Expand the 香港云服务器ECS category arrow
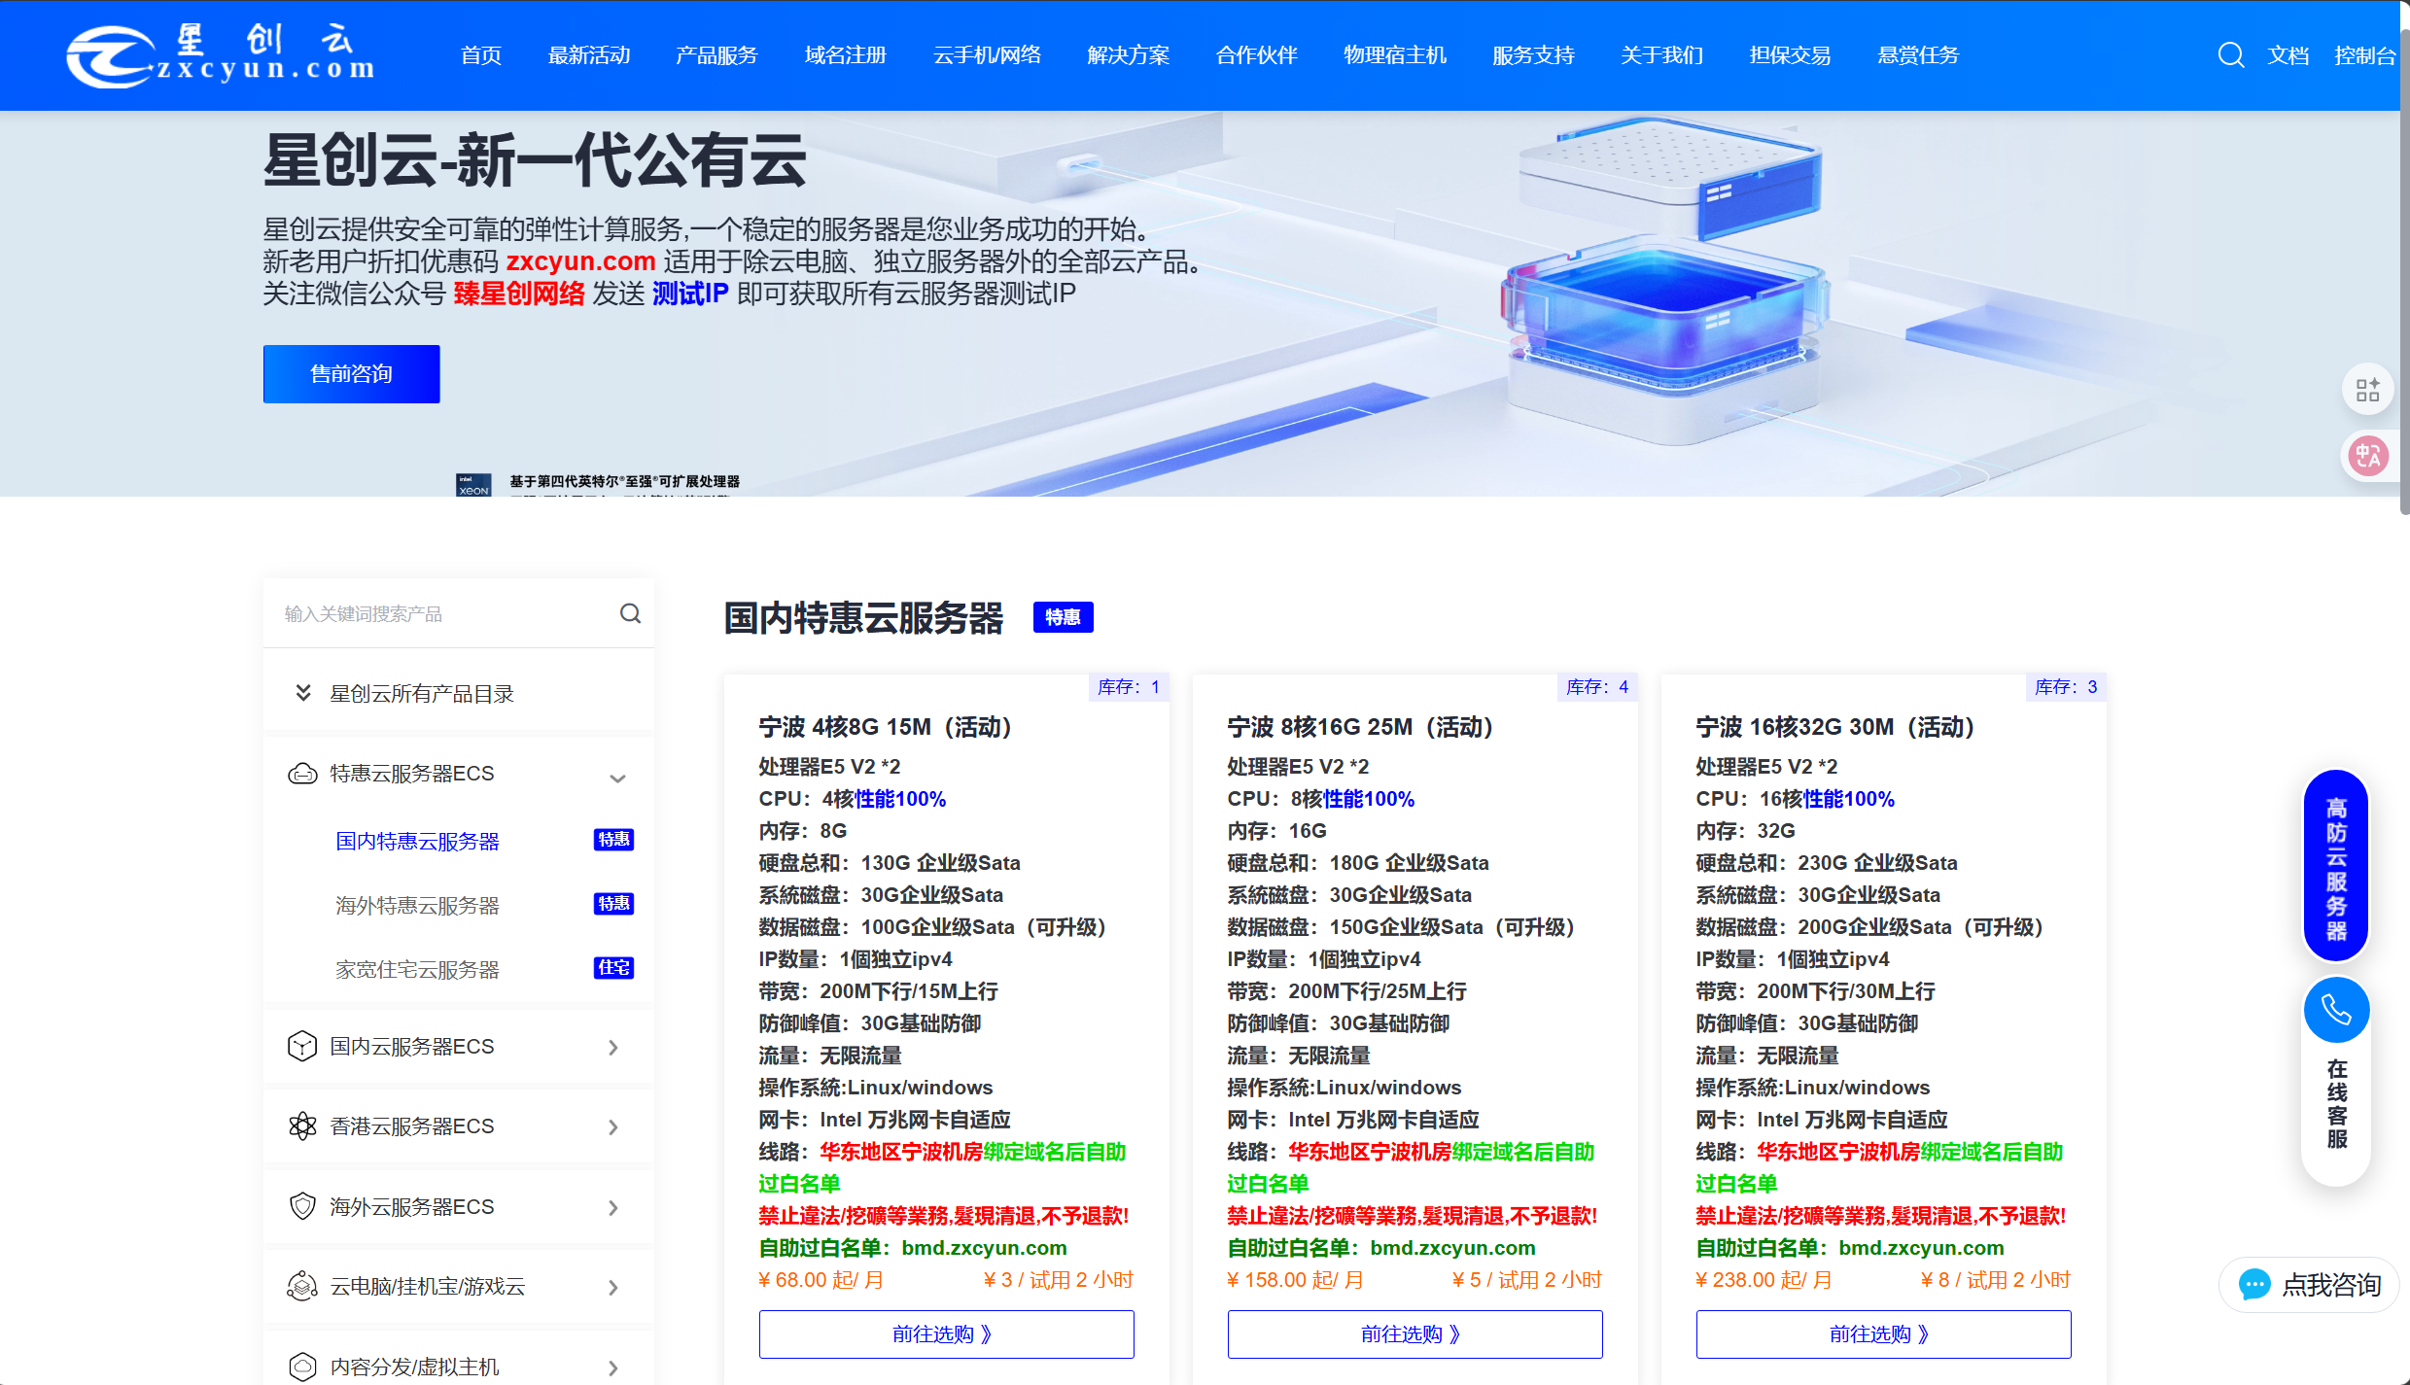2410x1385 pixels. pyautogui.click(x=613, y=1126)
